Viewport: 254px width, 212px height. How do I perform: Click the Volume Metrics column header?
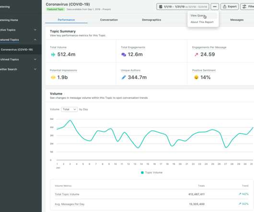(x=63, y=186)
